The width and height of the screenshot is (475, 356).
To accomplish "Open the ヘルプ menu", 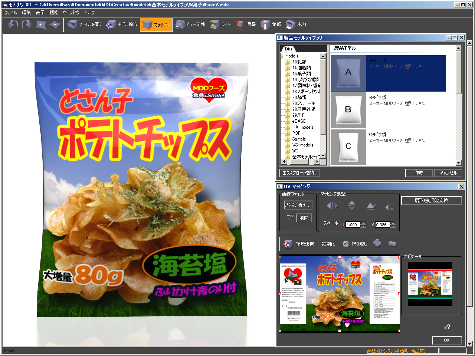I will point(89,13).
